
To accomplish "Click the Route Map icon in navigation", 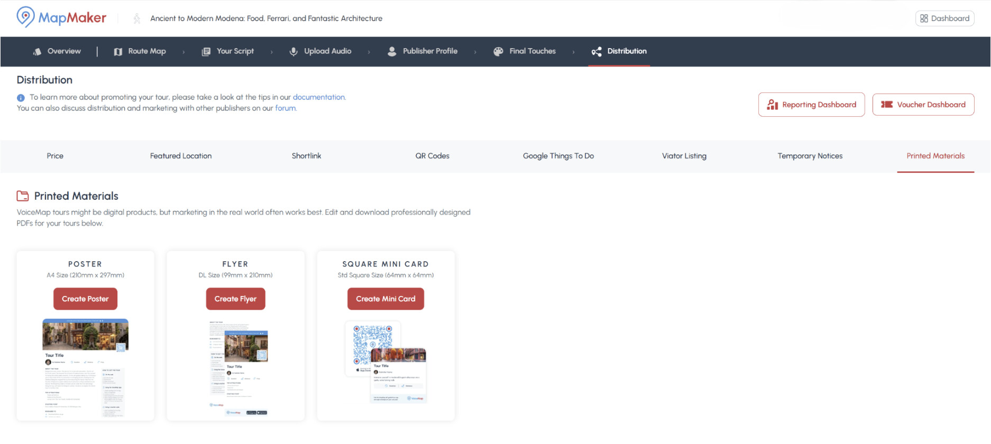I will tap(118, 51).
